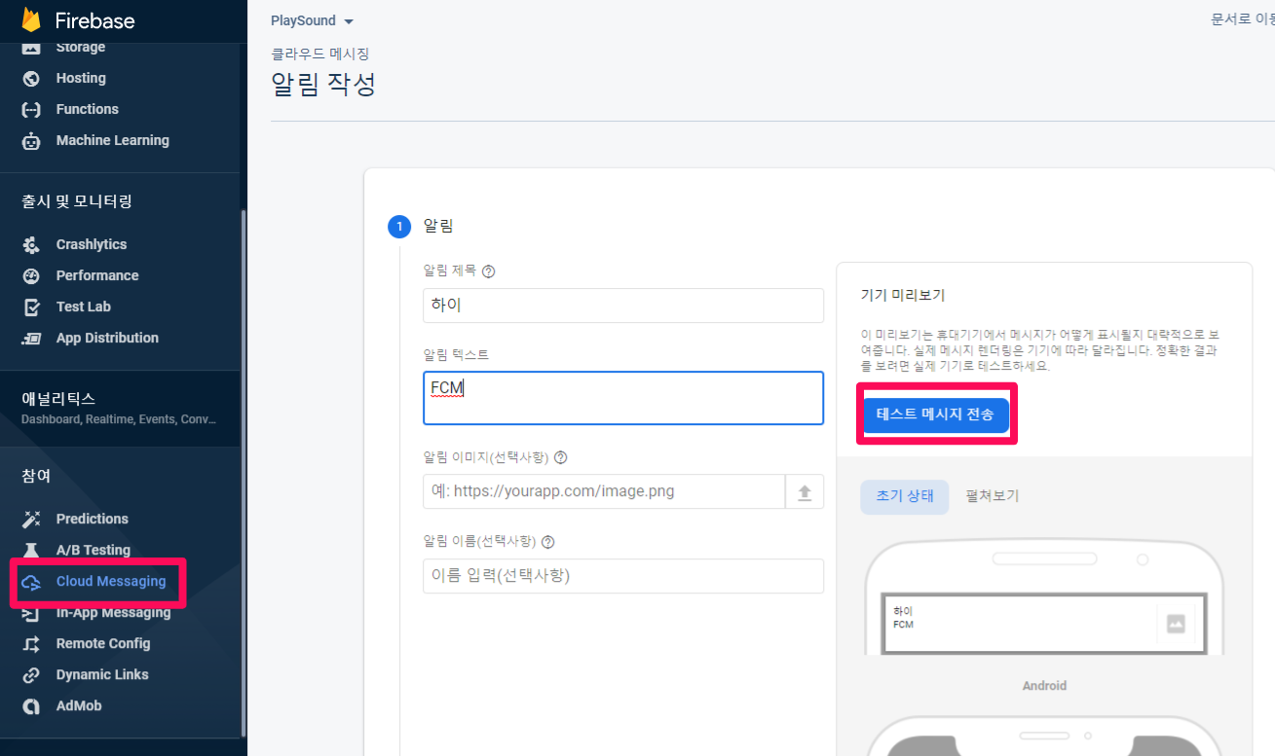Select the Performance label in the sidebar
This screenshot has height=756, width=1275.
tap(97, 275)
